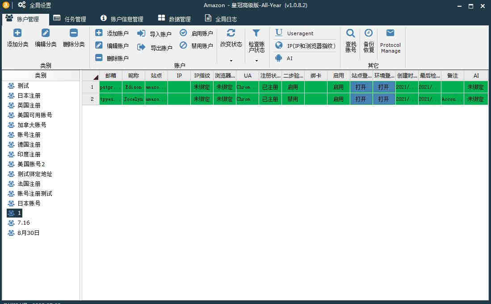
Task: Click the 启用账户 check icon
Action: (x=184, y=33)
